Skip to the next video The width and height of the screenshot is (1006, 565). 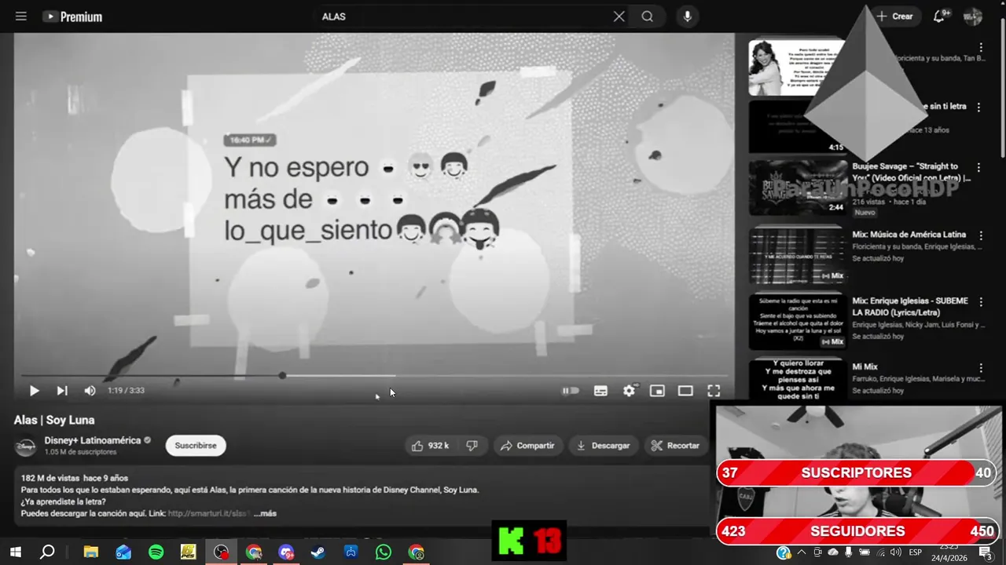[x=62, y=391]
